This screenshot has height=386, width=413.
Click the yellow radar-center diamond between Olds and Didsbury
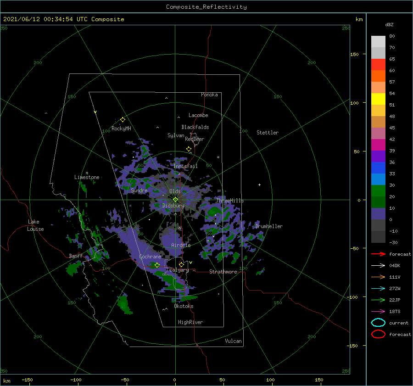coord(175,200)
